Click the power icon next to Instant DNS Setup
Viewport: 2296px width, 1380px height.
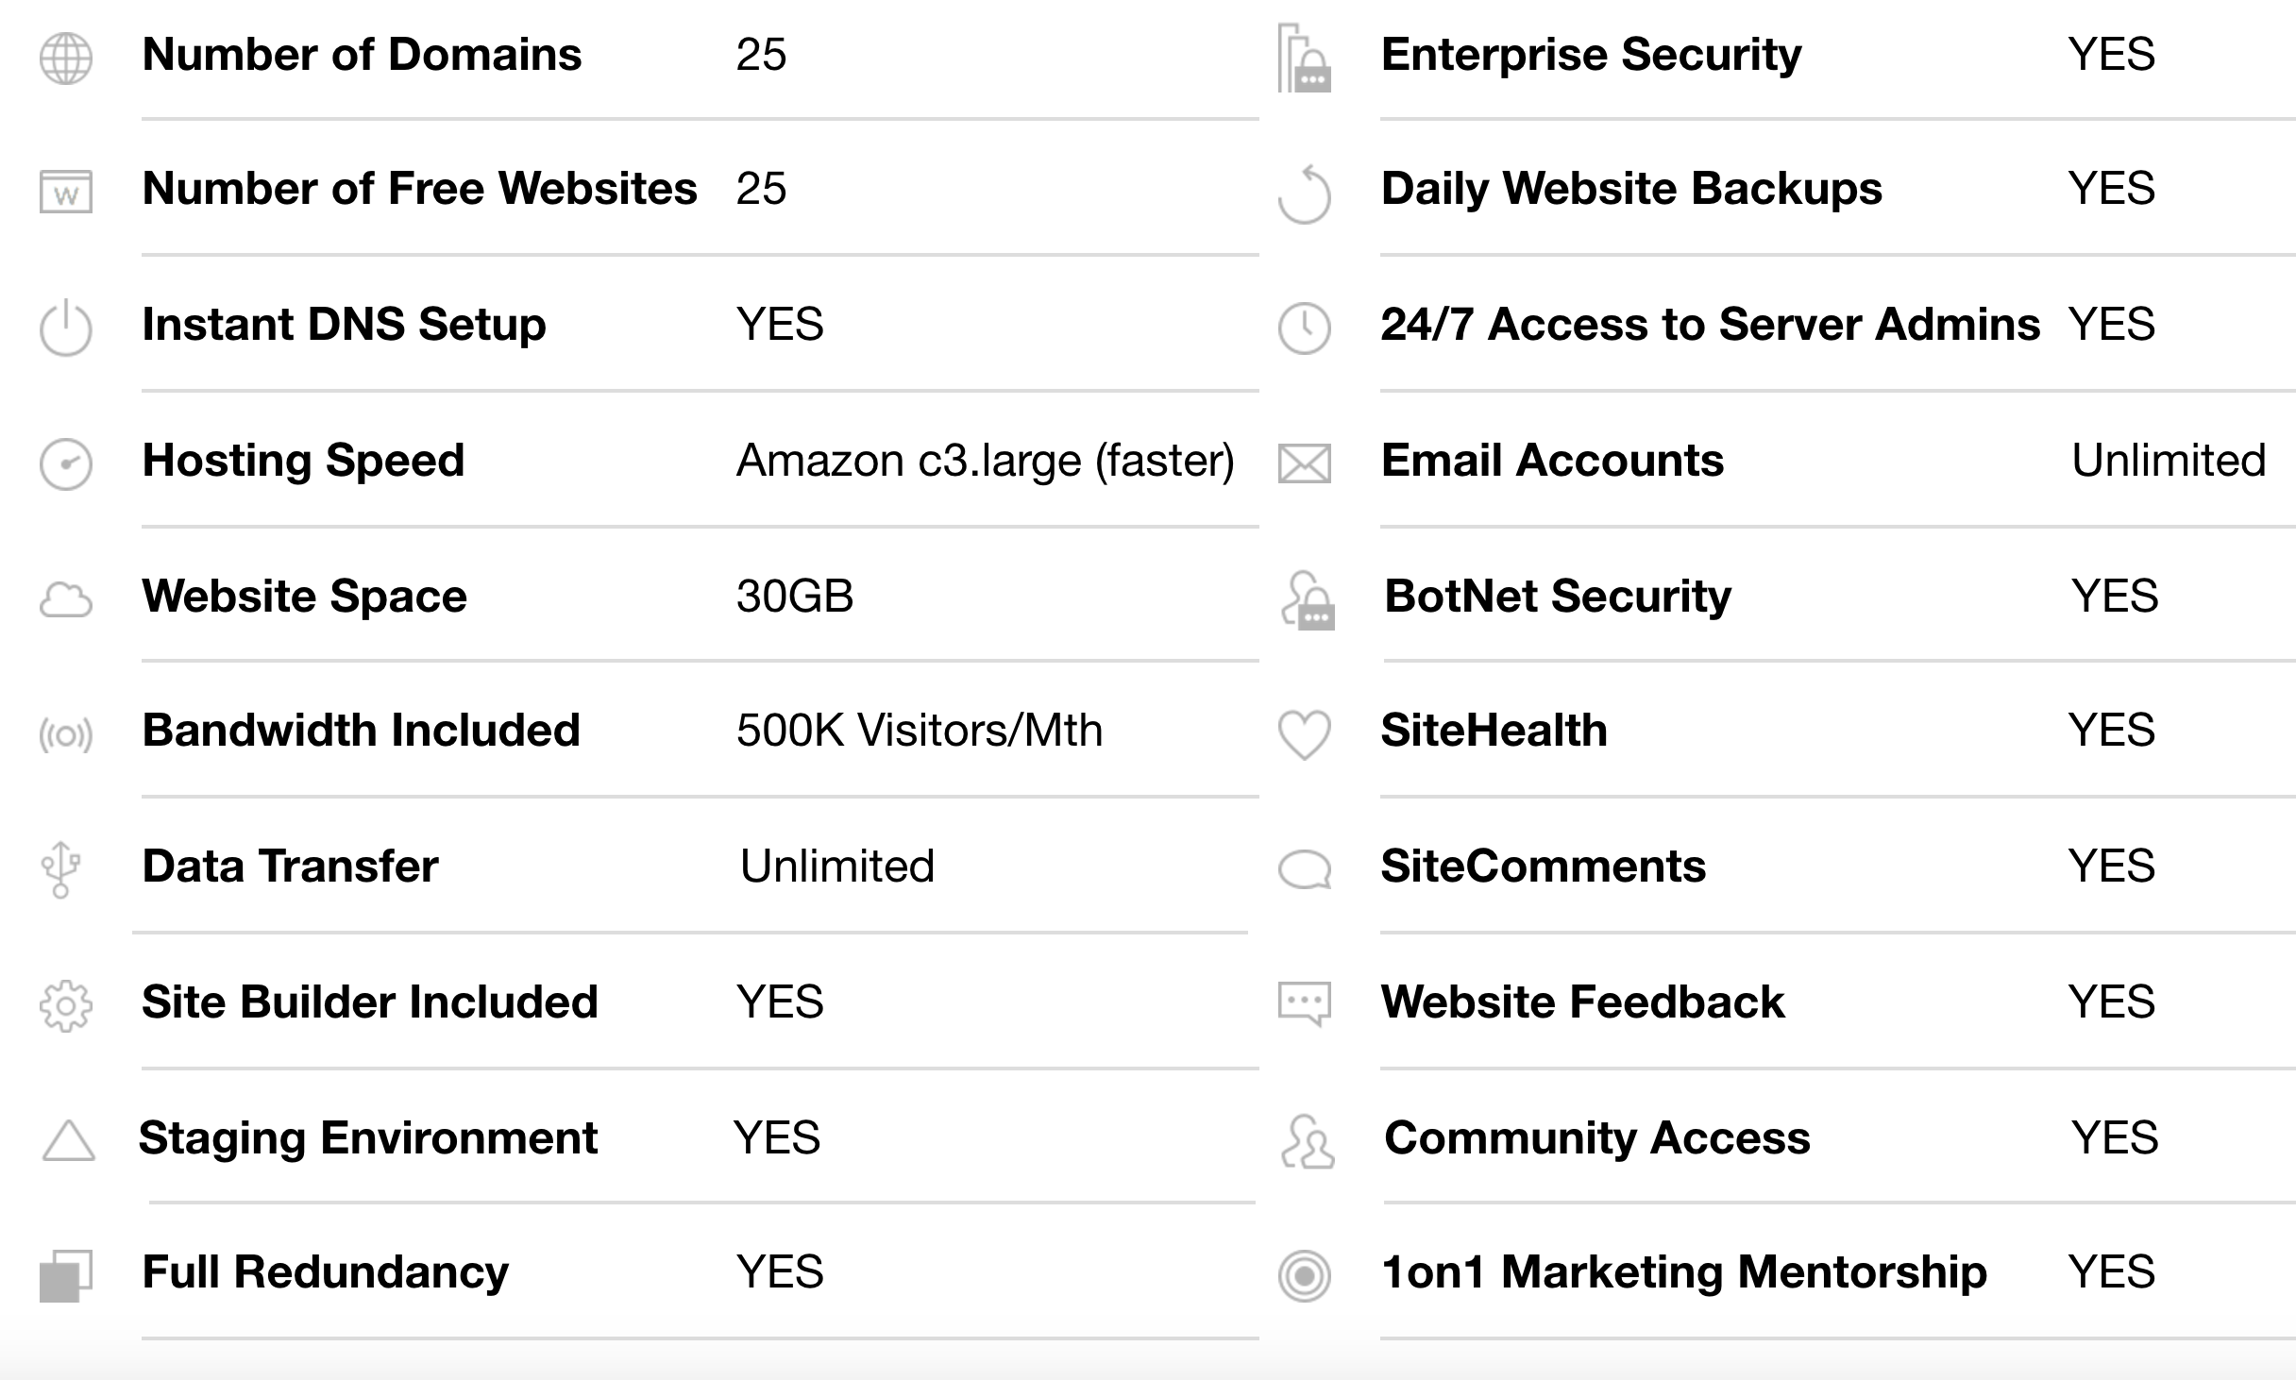pos(66,328)
